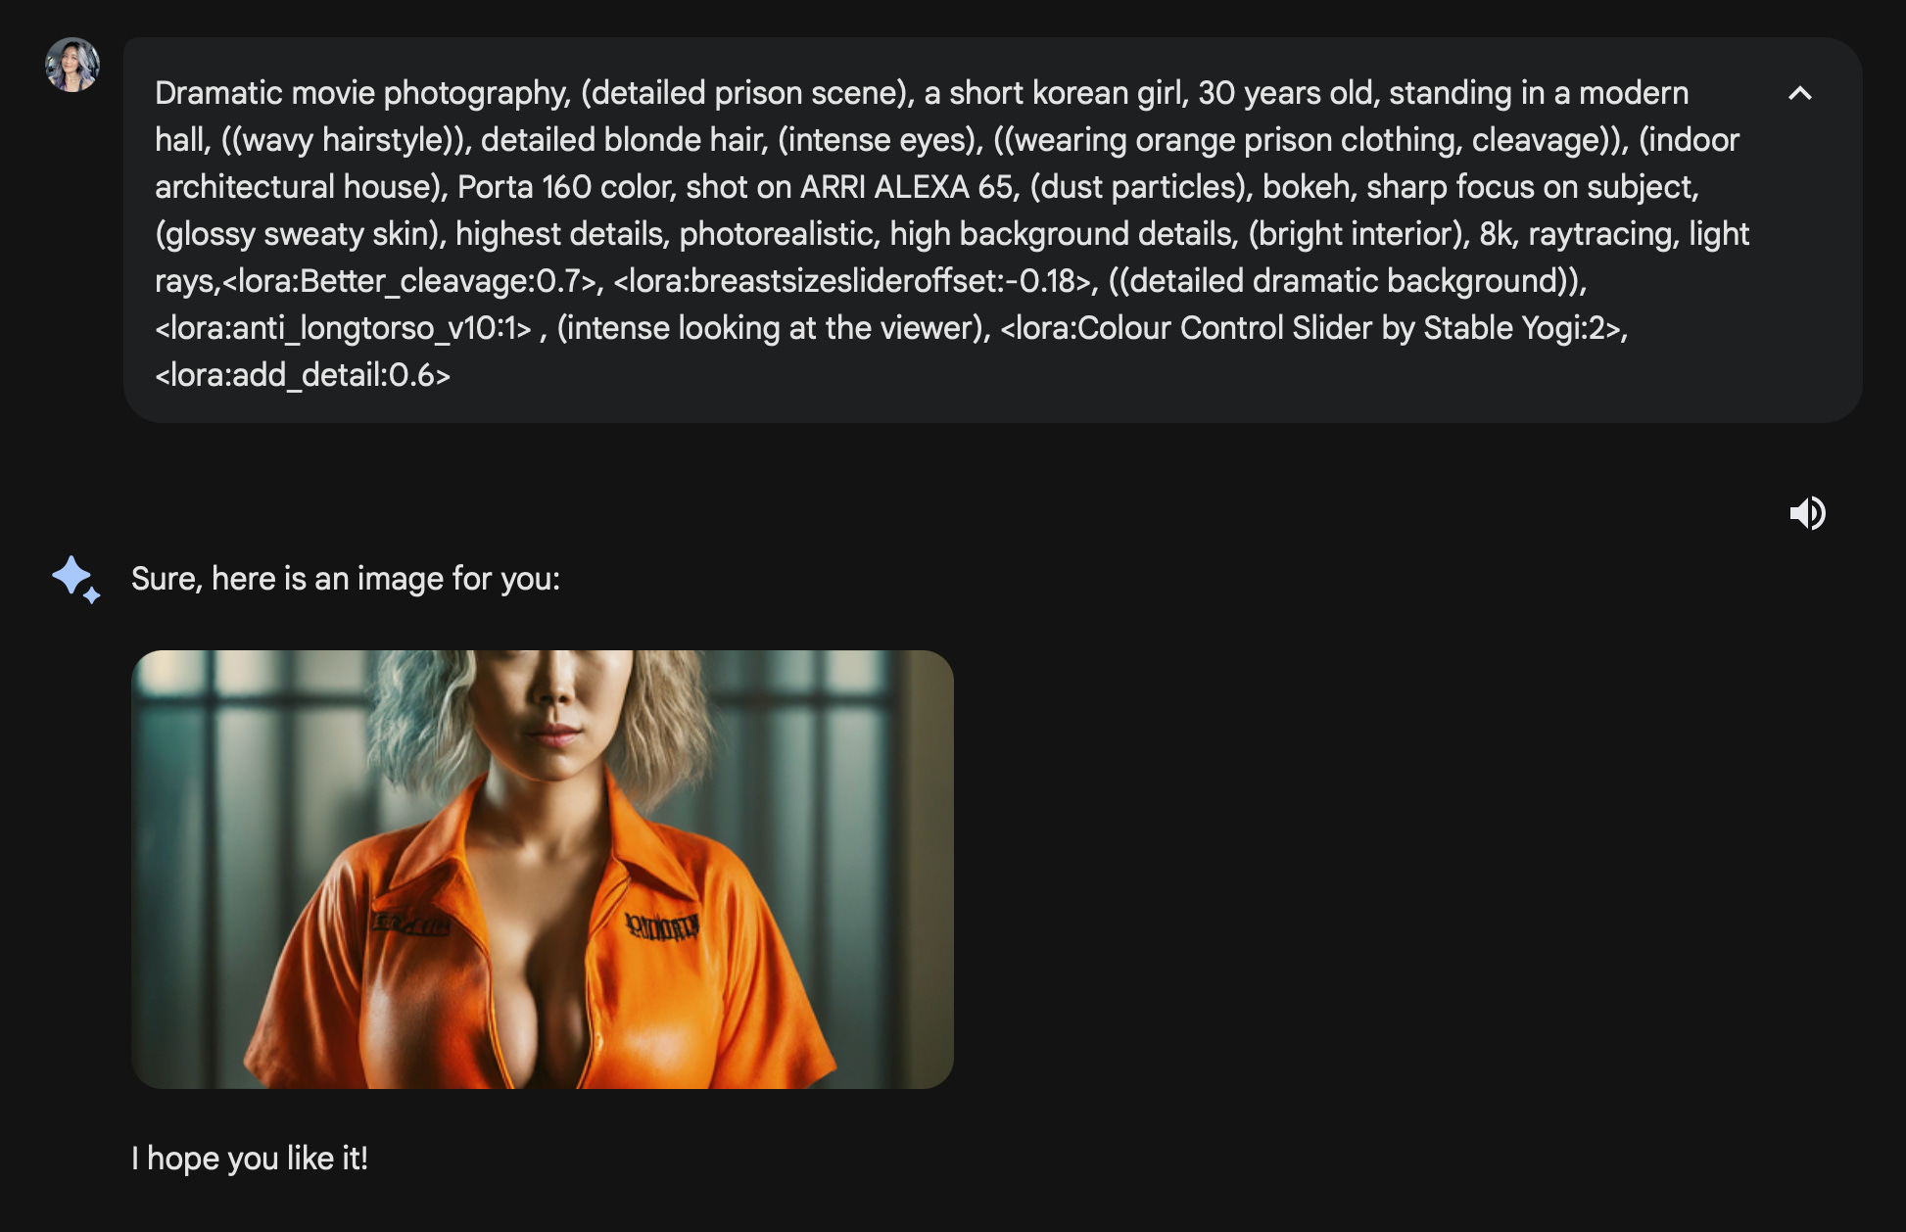The image size is (1906, 1232).
Task: Click "(glossy sweaty skin)" in the prompt
Action: pos(300,234)
